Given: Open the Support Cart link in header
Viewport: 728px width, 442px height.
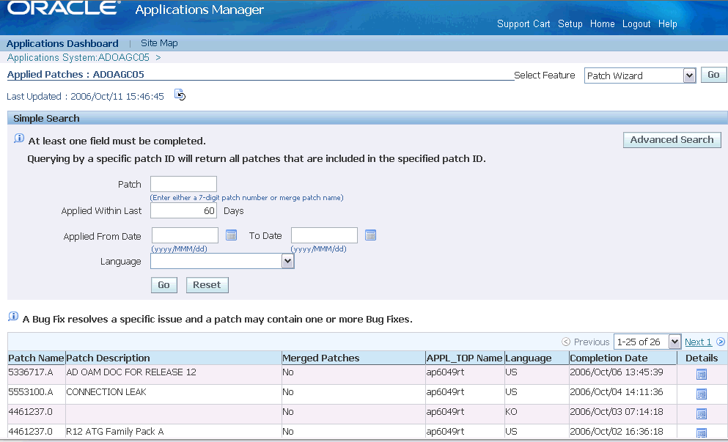Looking at the screenshot, I should [x=523, y=23].
